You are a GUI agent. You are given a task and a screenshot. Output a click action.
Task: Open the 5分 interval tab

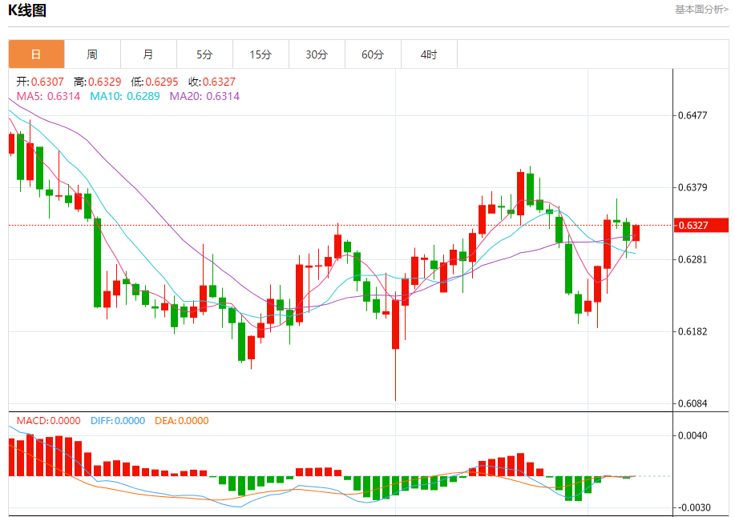click(205, 54)
